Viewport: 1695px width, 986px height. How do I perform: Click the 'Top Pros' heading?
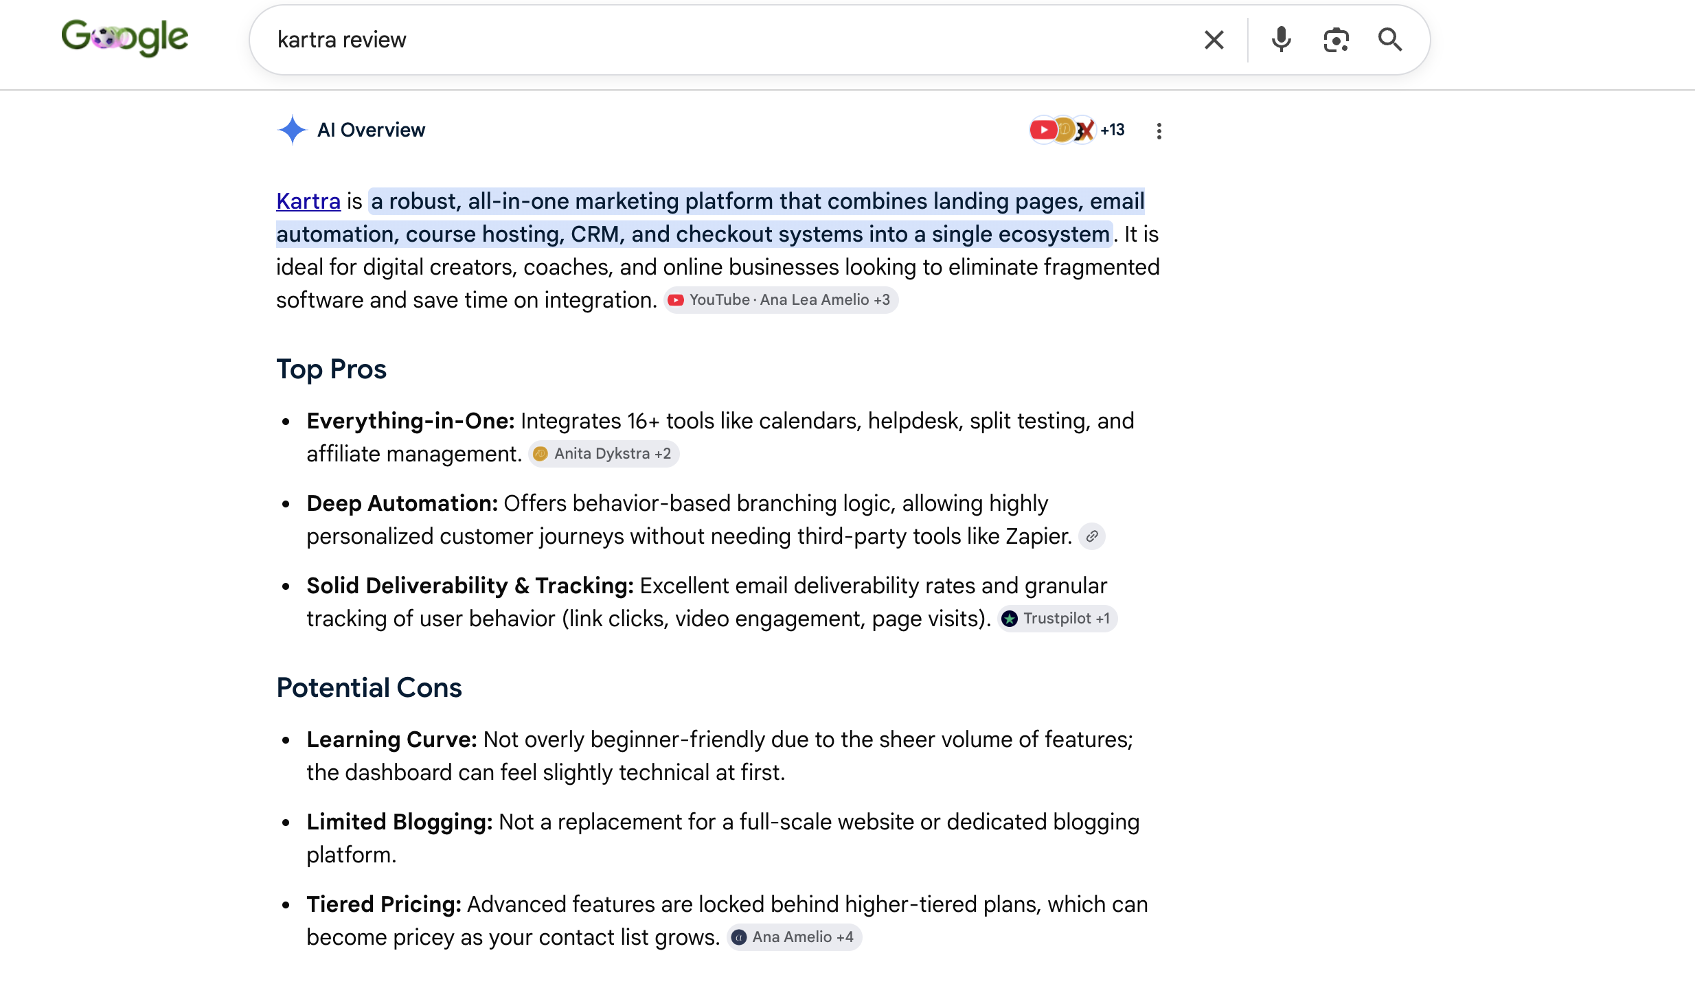(332, 369)
